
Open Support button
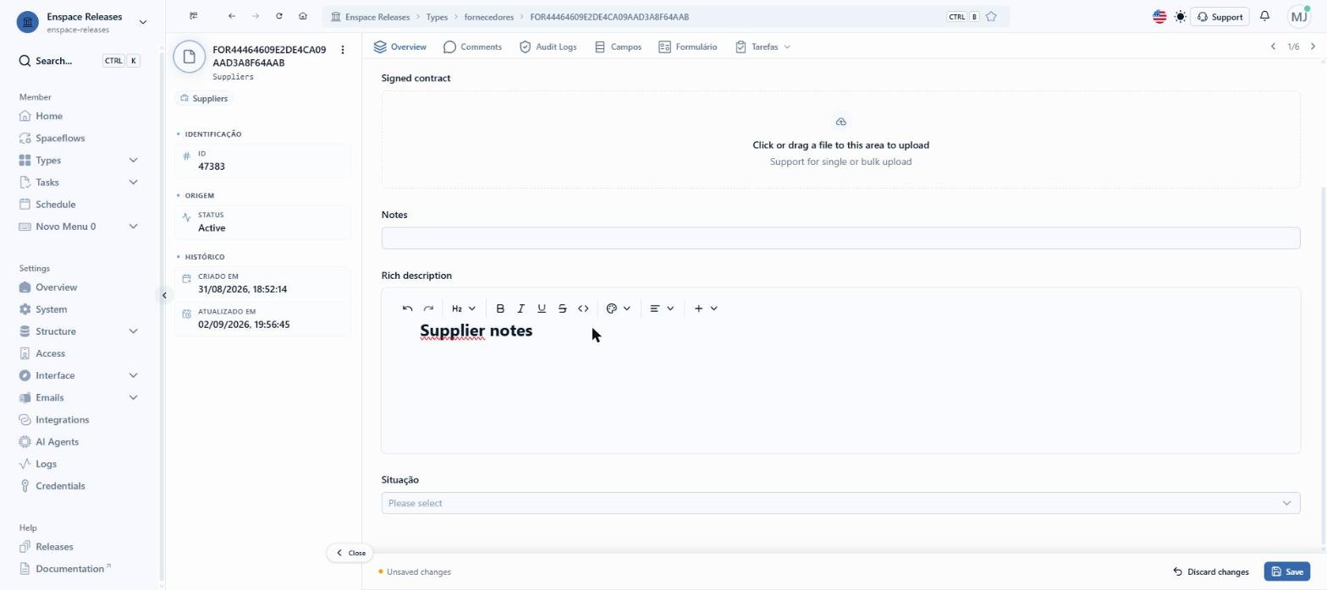point(1220,17)
